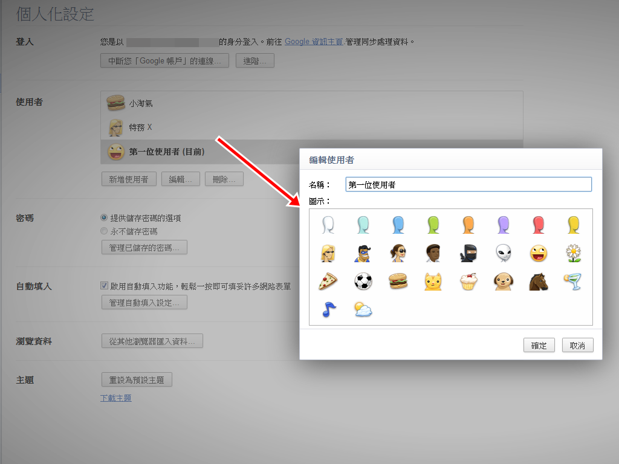
Task: Select the yellow silhouette avatar icon
Action: (573, 225)
